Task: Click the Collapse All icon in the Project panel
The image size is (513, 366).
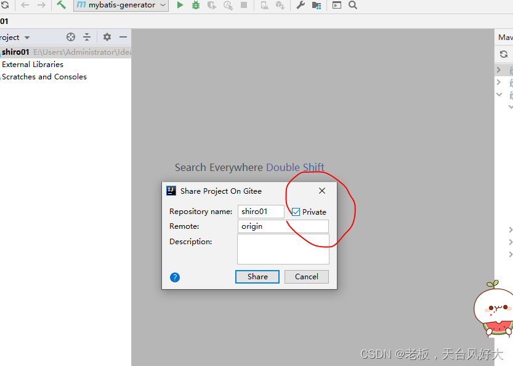Action: point(87,37)
